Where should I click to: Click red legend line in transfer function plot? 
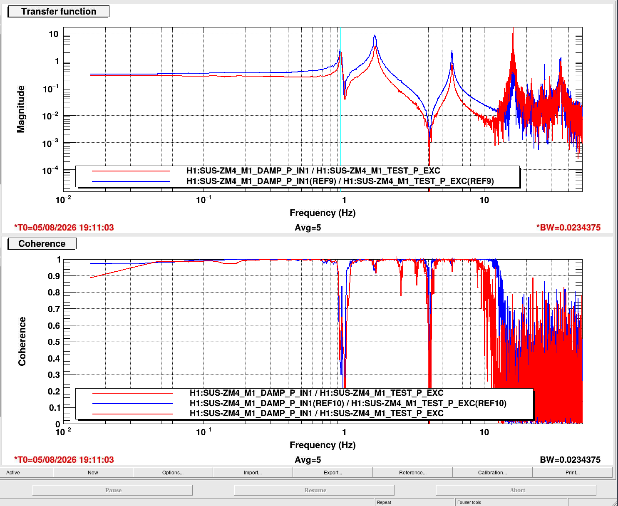tap(131, 171)
